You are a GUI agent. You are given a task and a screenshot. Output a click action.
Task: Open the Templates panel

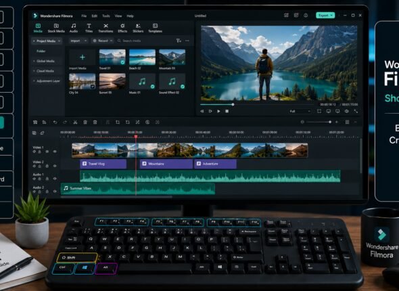(156, 28)
